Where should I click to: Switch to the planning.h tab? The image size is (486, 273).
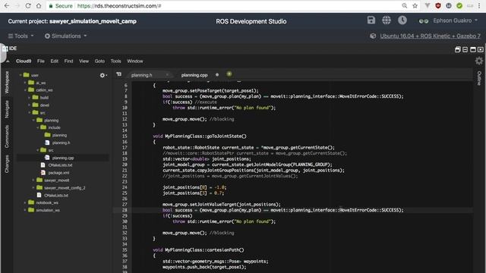tap(142, 75)
